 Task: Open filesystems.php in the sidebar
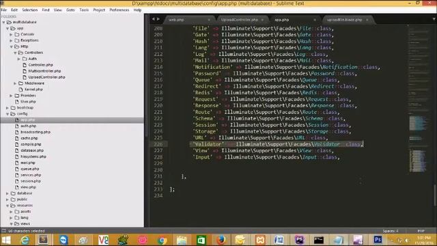(33, 156)
